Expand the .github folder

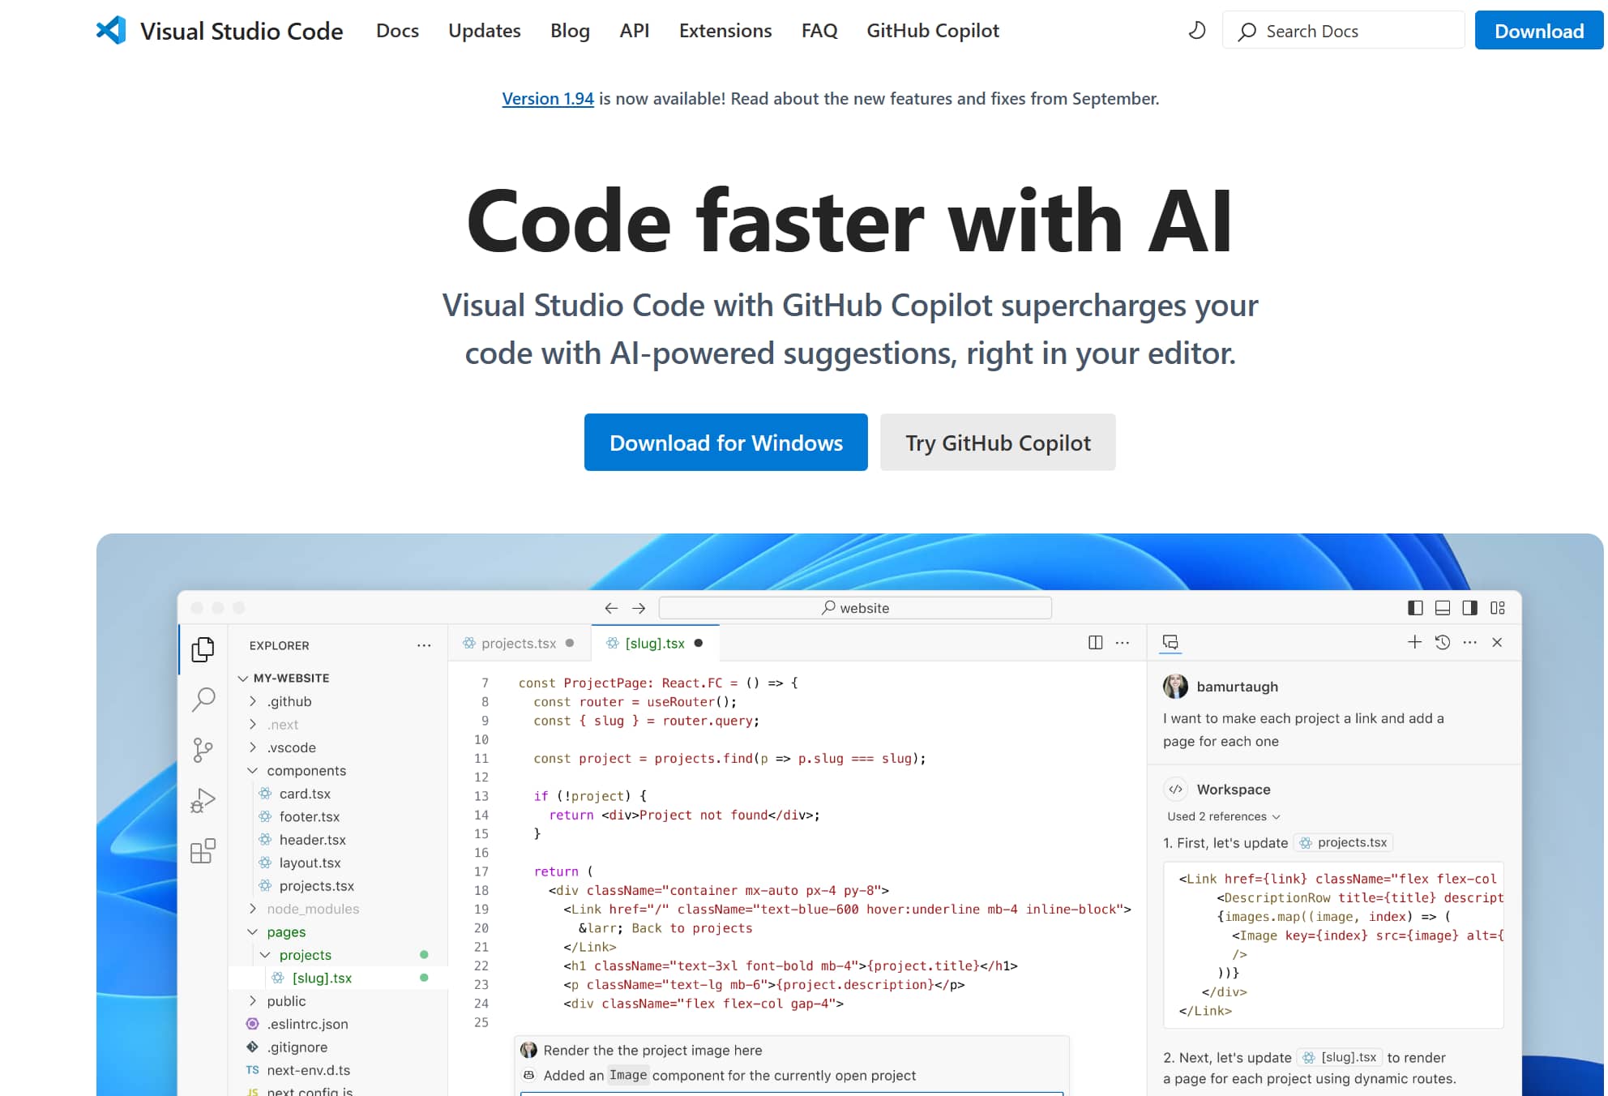coord(289,701)
